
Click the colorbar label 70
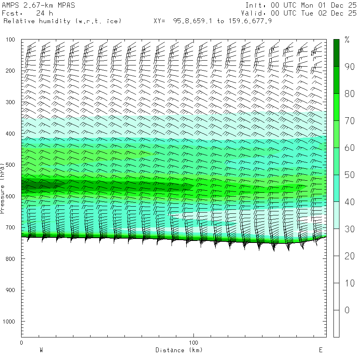(x=349, y=120)
